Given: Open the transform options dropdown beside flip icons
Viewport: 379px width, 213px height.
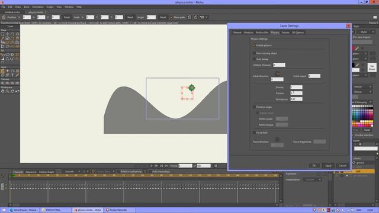Looking at the screenshot, I should click(204, 17).
